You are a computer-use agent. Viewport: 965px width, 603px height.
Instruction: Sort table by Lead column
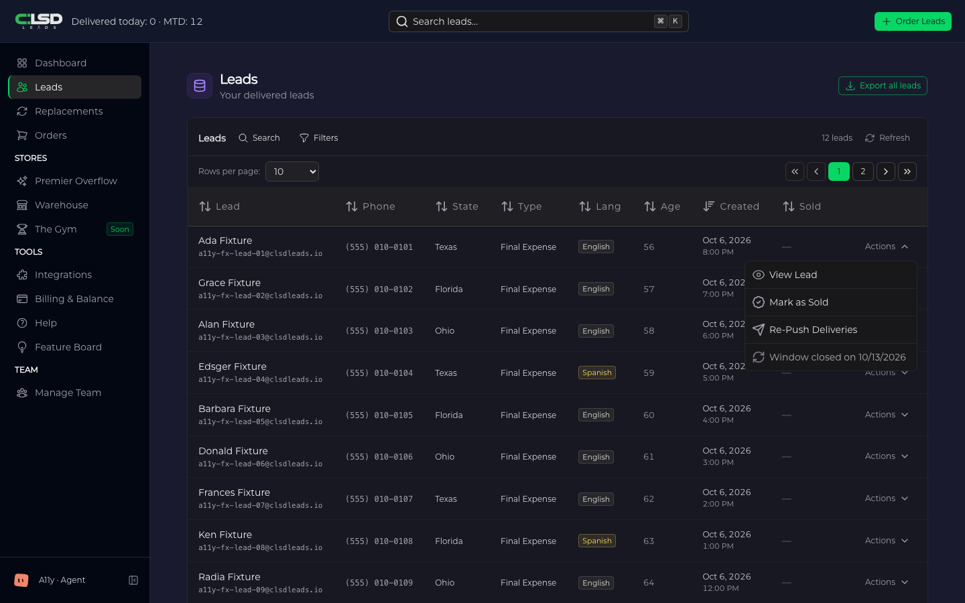(219, 206)
